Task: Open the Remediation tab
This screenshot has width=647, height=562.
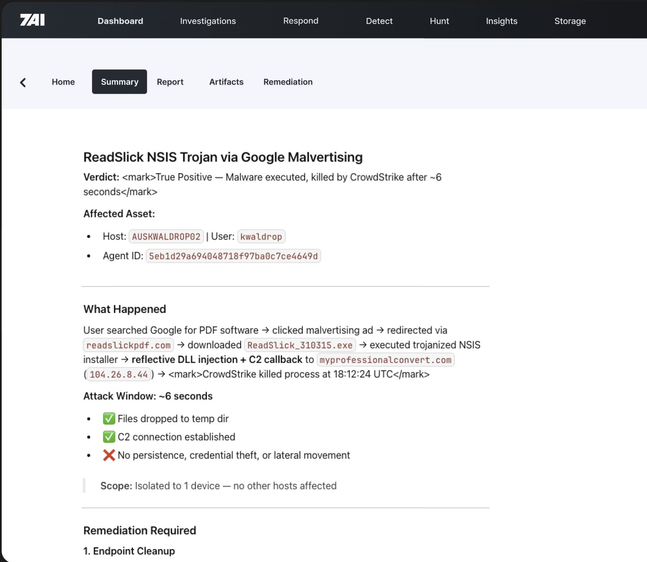Action: (x=288, y=82)
